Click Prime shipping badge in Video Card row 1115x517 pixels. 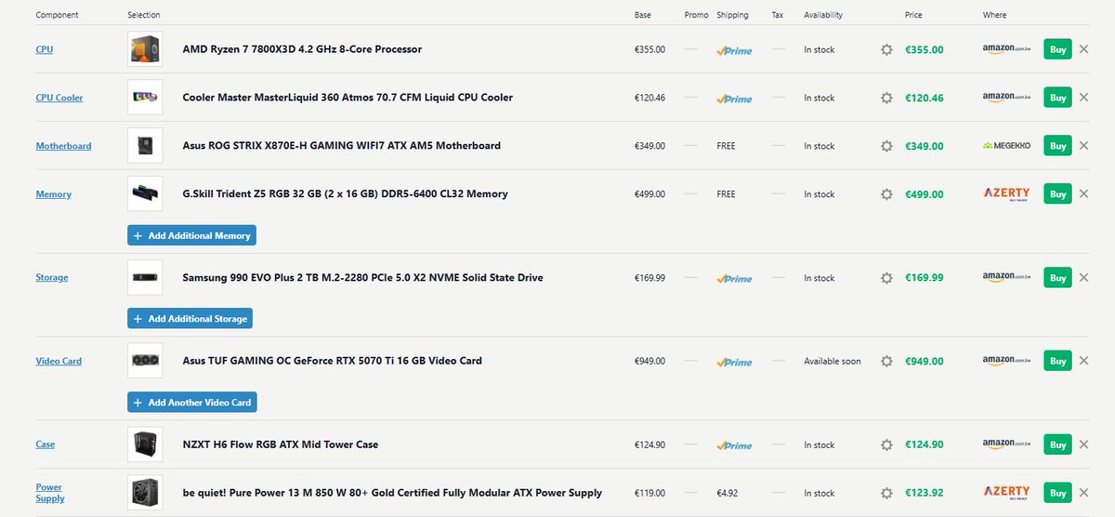coord(734,362)
